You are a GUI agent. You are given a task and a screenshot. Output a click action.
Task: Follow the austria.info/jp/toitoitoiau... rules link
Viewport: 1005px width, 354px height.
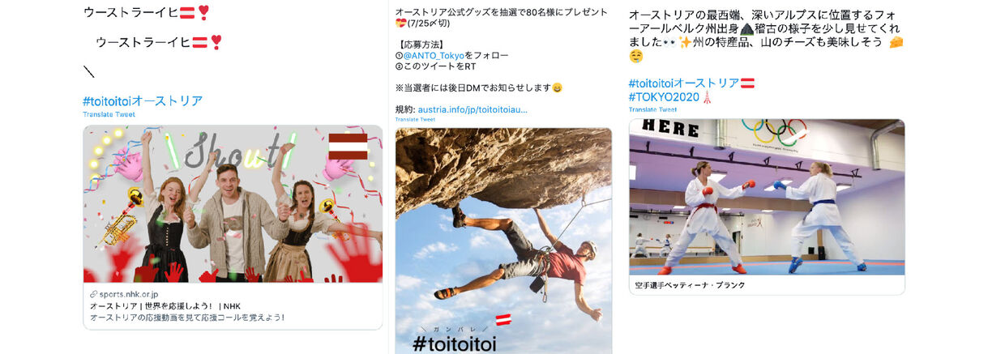click(x=473, y=109)
